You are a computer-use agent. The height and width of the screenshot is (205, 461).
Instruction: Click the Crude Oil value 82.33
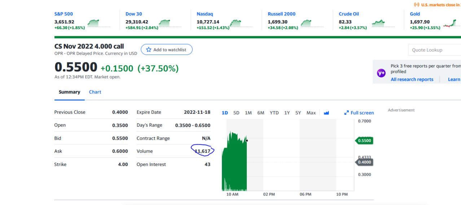tap(345, 22)
